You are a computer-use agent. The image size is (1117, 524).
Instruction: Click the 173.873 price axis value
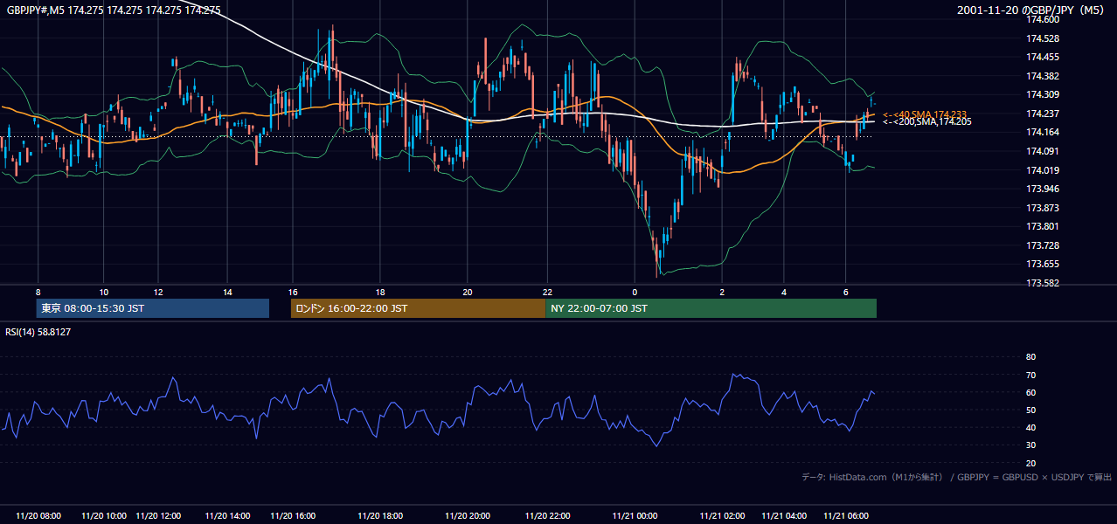coord(1042,208)
